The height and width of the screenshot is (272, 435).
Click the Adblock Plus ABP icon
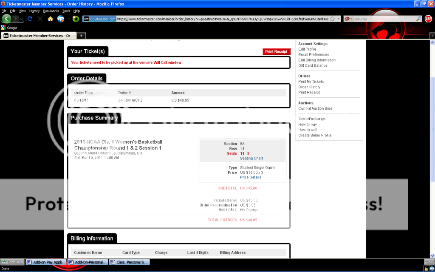(429, 19)
